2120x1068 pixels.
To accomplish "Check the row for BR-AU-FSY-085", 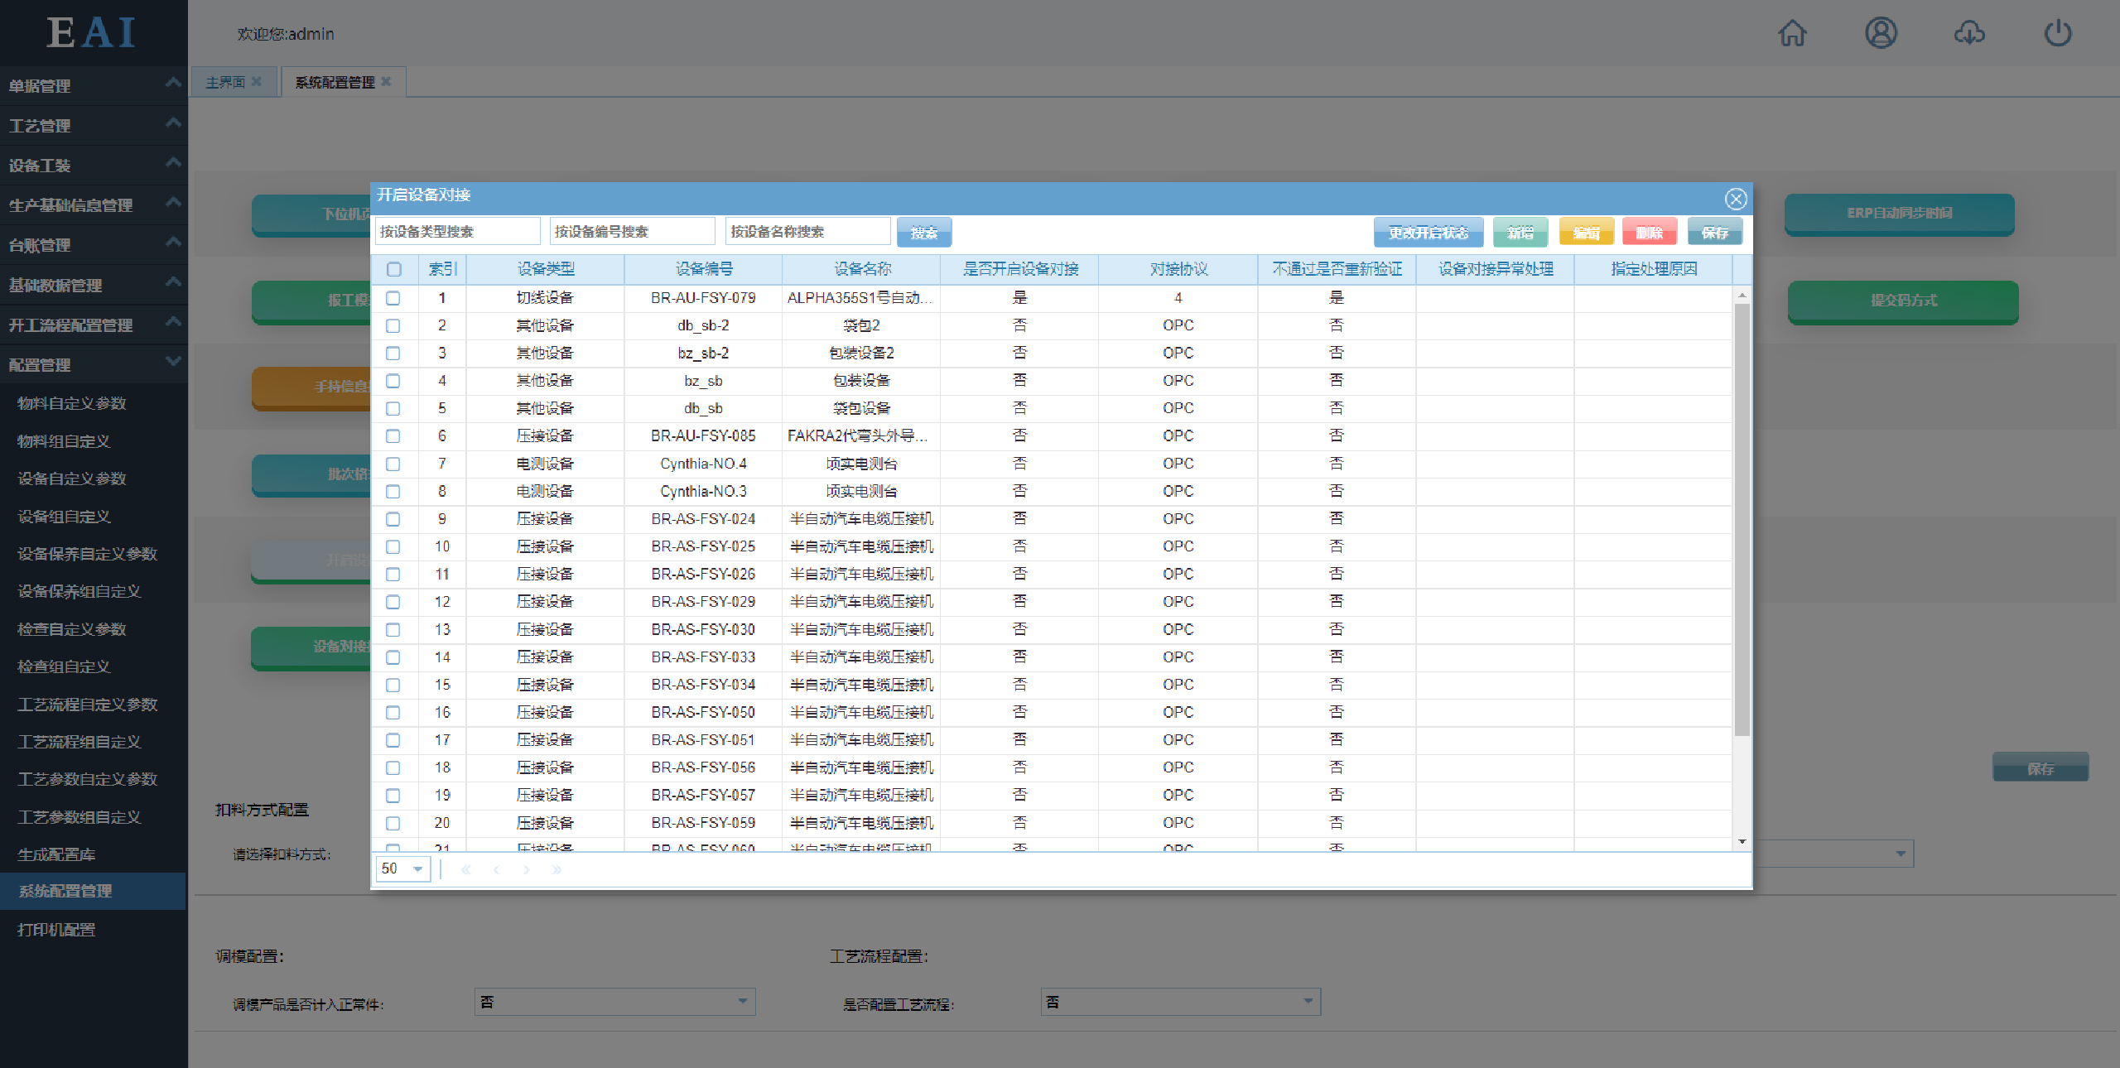I will coord(393,436).
